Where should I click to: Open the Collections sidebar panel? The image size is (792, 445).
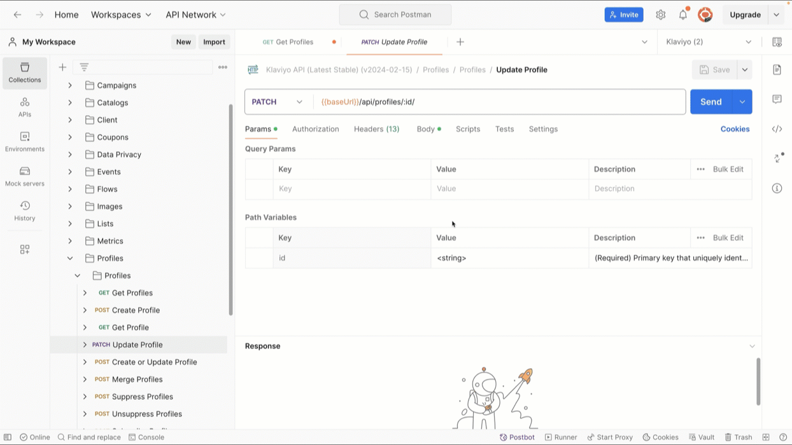[25, 72]
